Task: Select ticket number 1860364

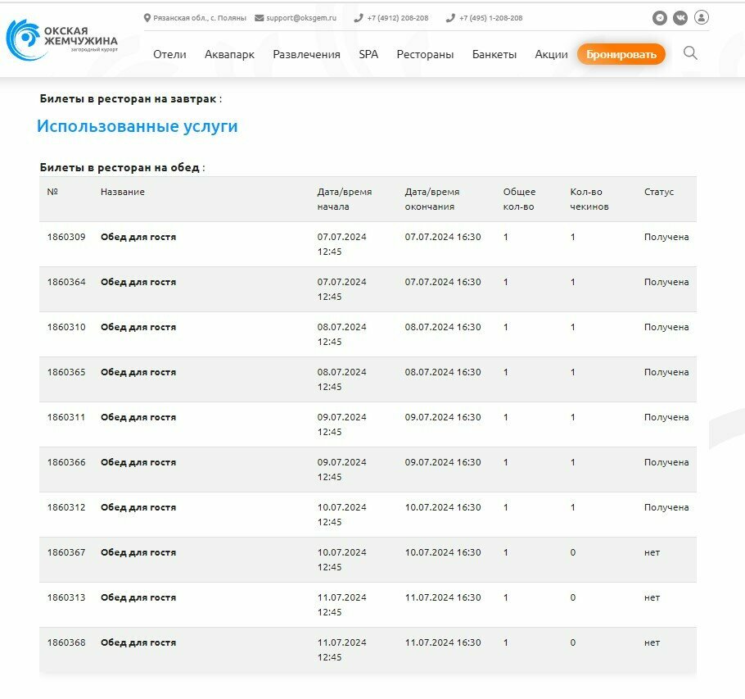Action: pyautogui.click(x=66, y=282)
